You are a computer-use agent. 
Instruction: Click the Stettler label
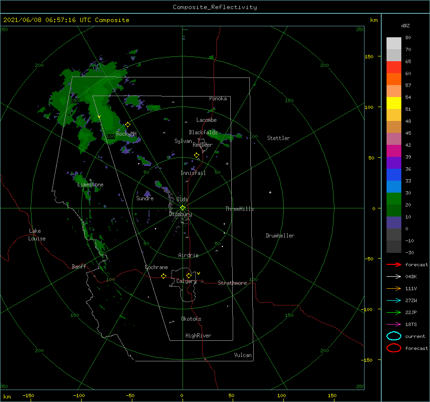click(x=279, y=138)
